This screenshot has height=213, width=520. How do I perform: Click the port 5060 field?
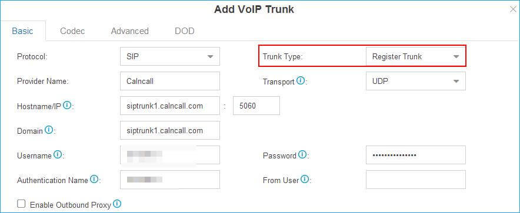(256, 106)
